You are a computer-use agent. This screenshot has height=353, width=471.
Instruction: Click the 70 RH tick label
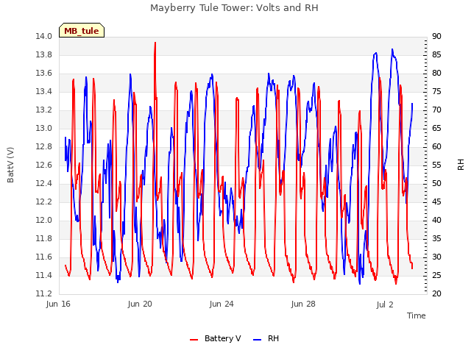436,110
